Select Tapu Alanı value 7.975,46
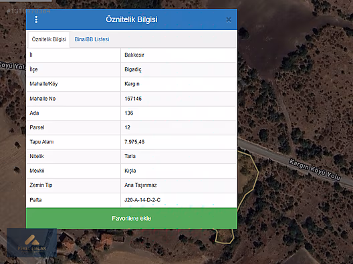The width and height of the screenshot is (353, 264). click(x=134, y=142)
